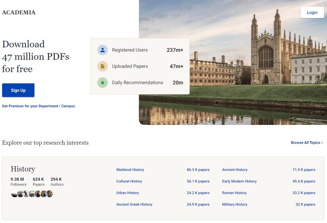Click the ACADEMIA logo
Screen dimensions: 327x223
click(19, 13)
